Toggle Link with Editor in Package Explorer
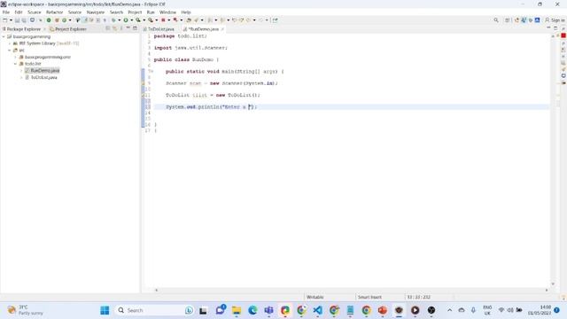This screenshot has height=319, width=567. pyautogui.click(x=114, y=28)
